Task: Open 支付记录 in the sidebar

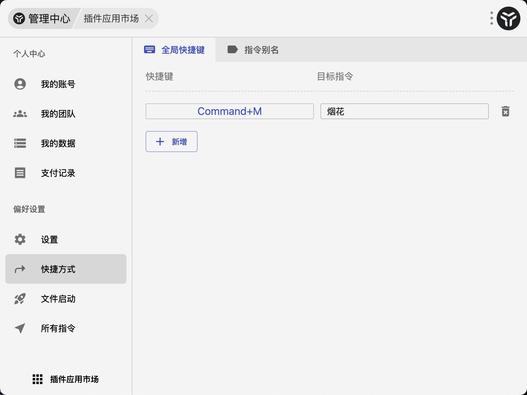Action: pyautogui.click(x=66, y=173)
